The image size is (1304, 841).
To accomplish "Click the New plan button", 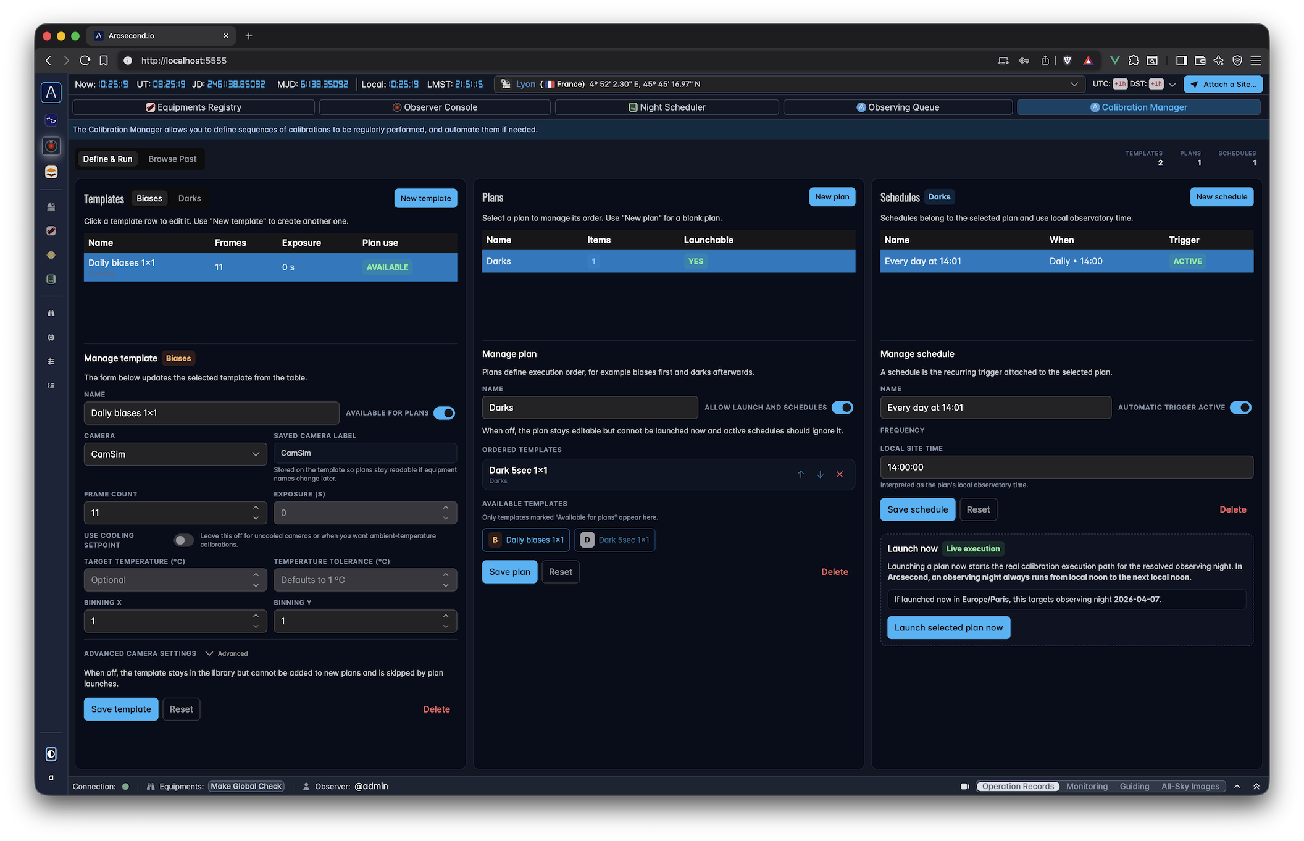I will 832,197.
